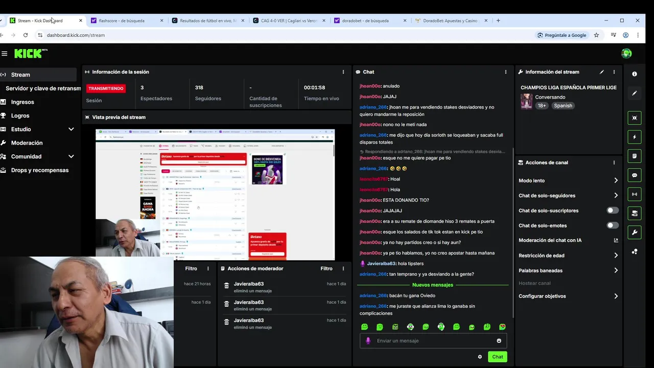Switch to DoradoBet Apuestas y Casino tab

450,20
